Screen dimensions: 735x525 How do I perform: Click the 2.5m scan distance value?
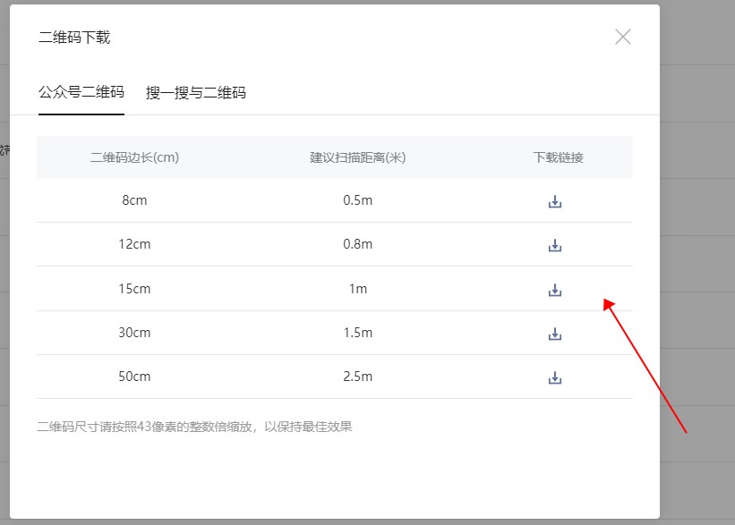(358, 377)
